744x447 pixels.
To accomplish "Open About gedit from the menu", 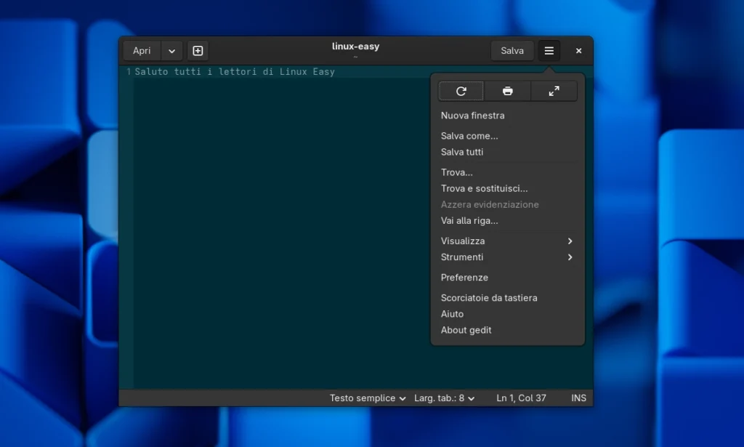I will [466, 329].
